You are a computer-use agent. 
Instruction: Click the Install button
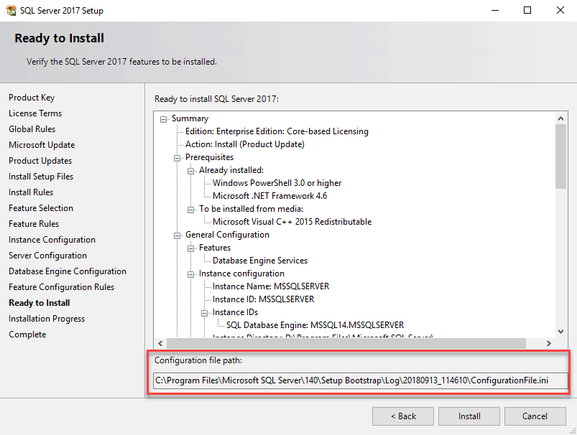click(469, 416)
